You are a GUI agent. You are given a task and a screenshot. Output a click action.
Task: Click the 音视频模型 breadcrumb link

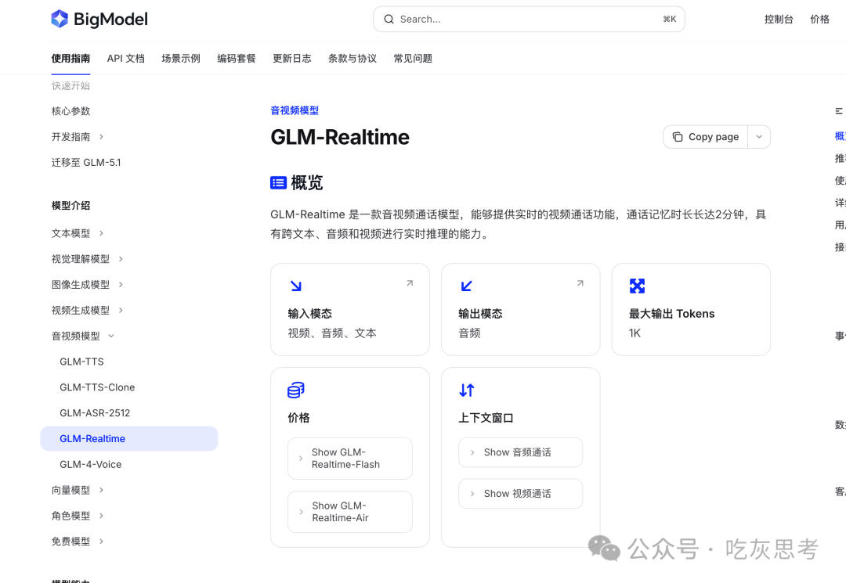(x=295, y=110)
